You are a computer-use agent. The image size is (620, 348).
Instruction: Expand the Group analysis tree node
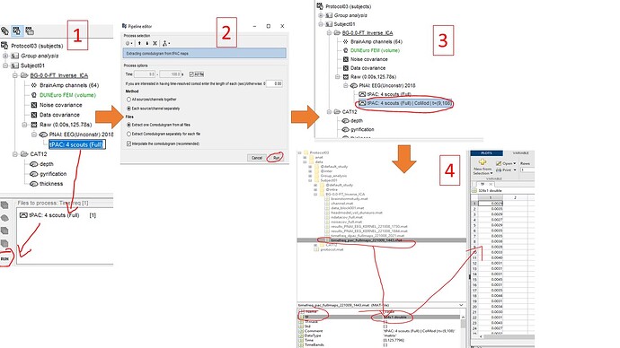pyautogui.click(x=6, y=56)
